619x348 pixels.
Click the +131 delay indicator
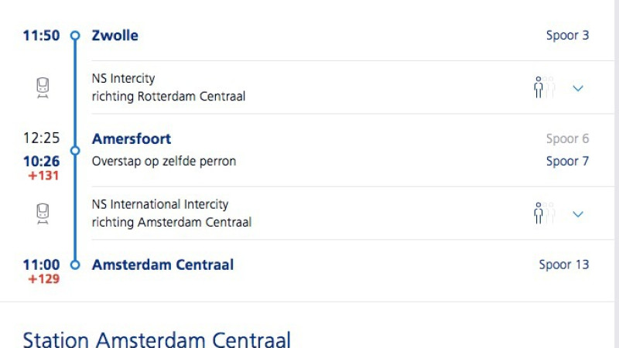[43, 175]
